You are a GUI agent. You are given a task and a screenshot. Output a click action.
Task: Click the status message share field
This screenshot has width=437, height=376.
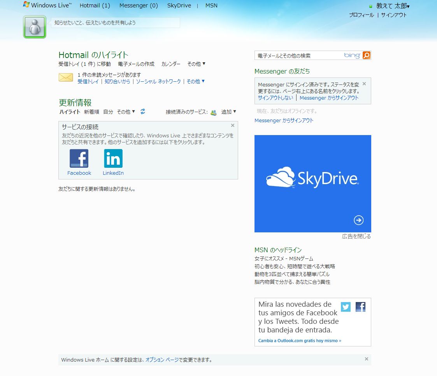[116, 23]
